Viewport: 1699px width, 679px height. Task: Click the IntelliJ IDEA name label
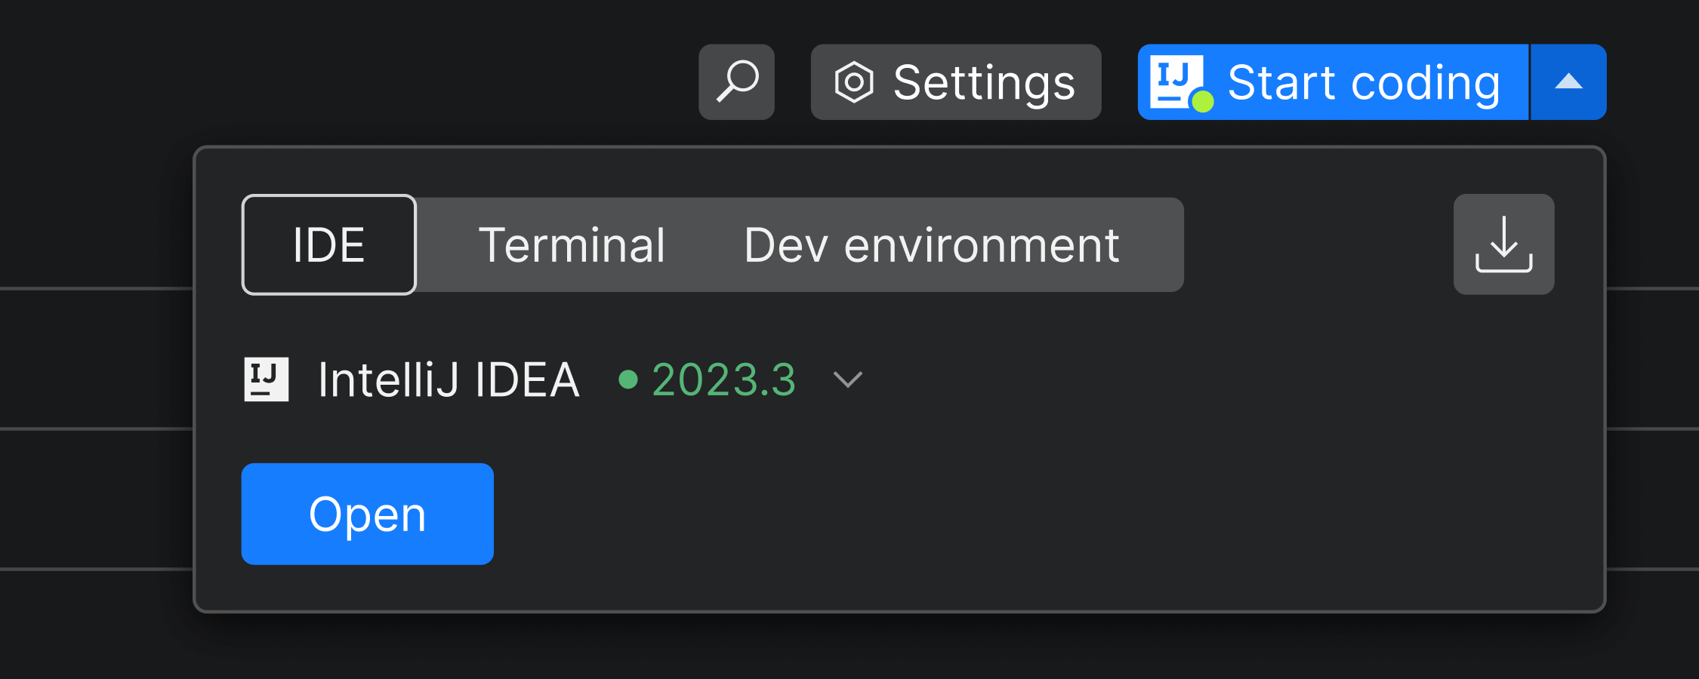click(449, 379)
